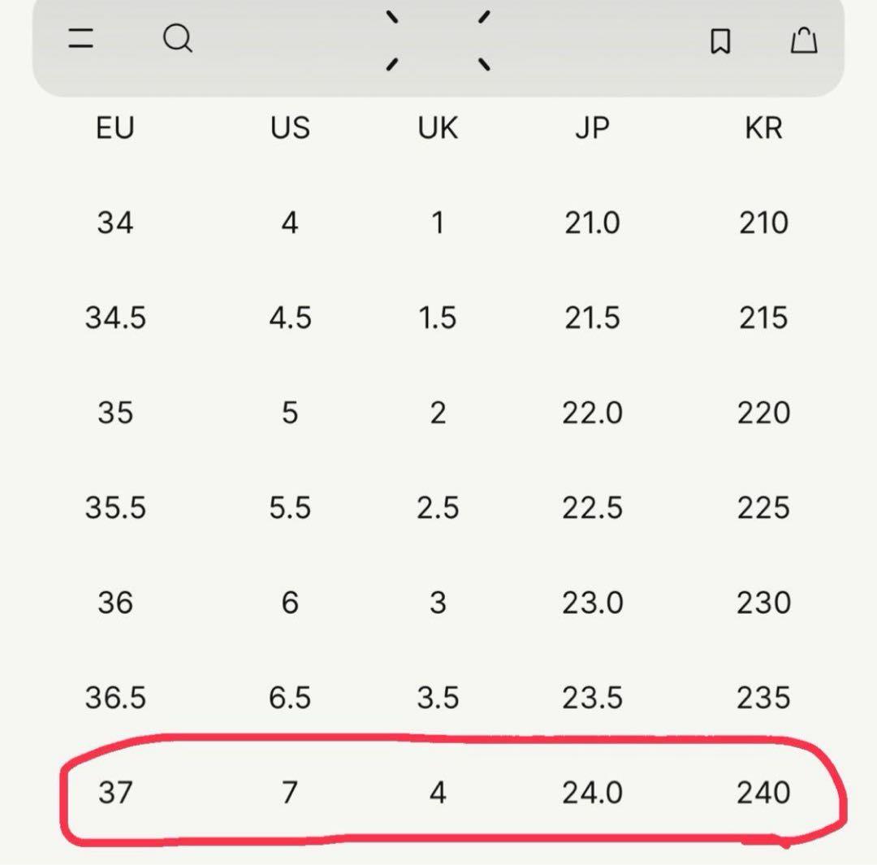Click US size 7 cell
877x865 pixels.
290,792
